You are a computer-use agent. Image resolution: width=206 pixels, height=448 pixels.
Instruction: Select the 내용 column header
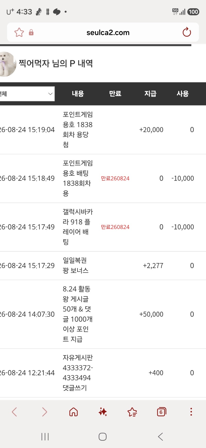click(x=78, y=94)
